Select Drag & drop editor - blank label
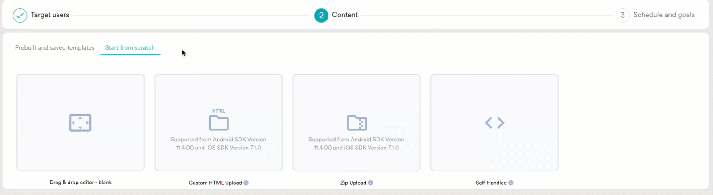The height and width of the screenshot is (195, 713). coord(81,183)
